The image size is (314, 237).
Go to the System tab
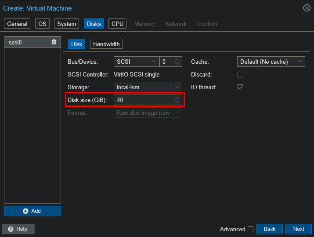tap(66, 24)
